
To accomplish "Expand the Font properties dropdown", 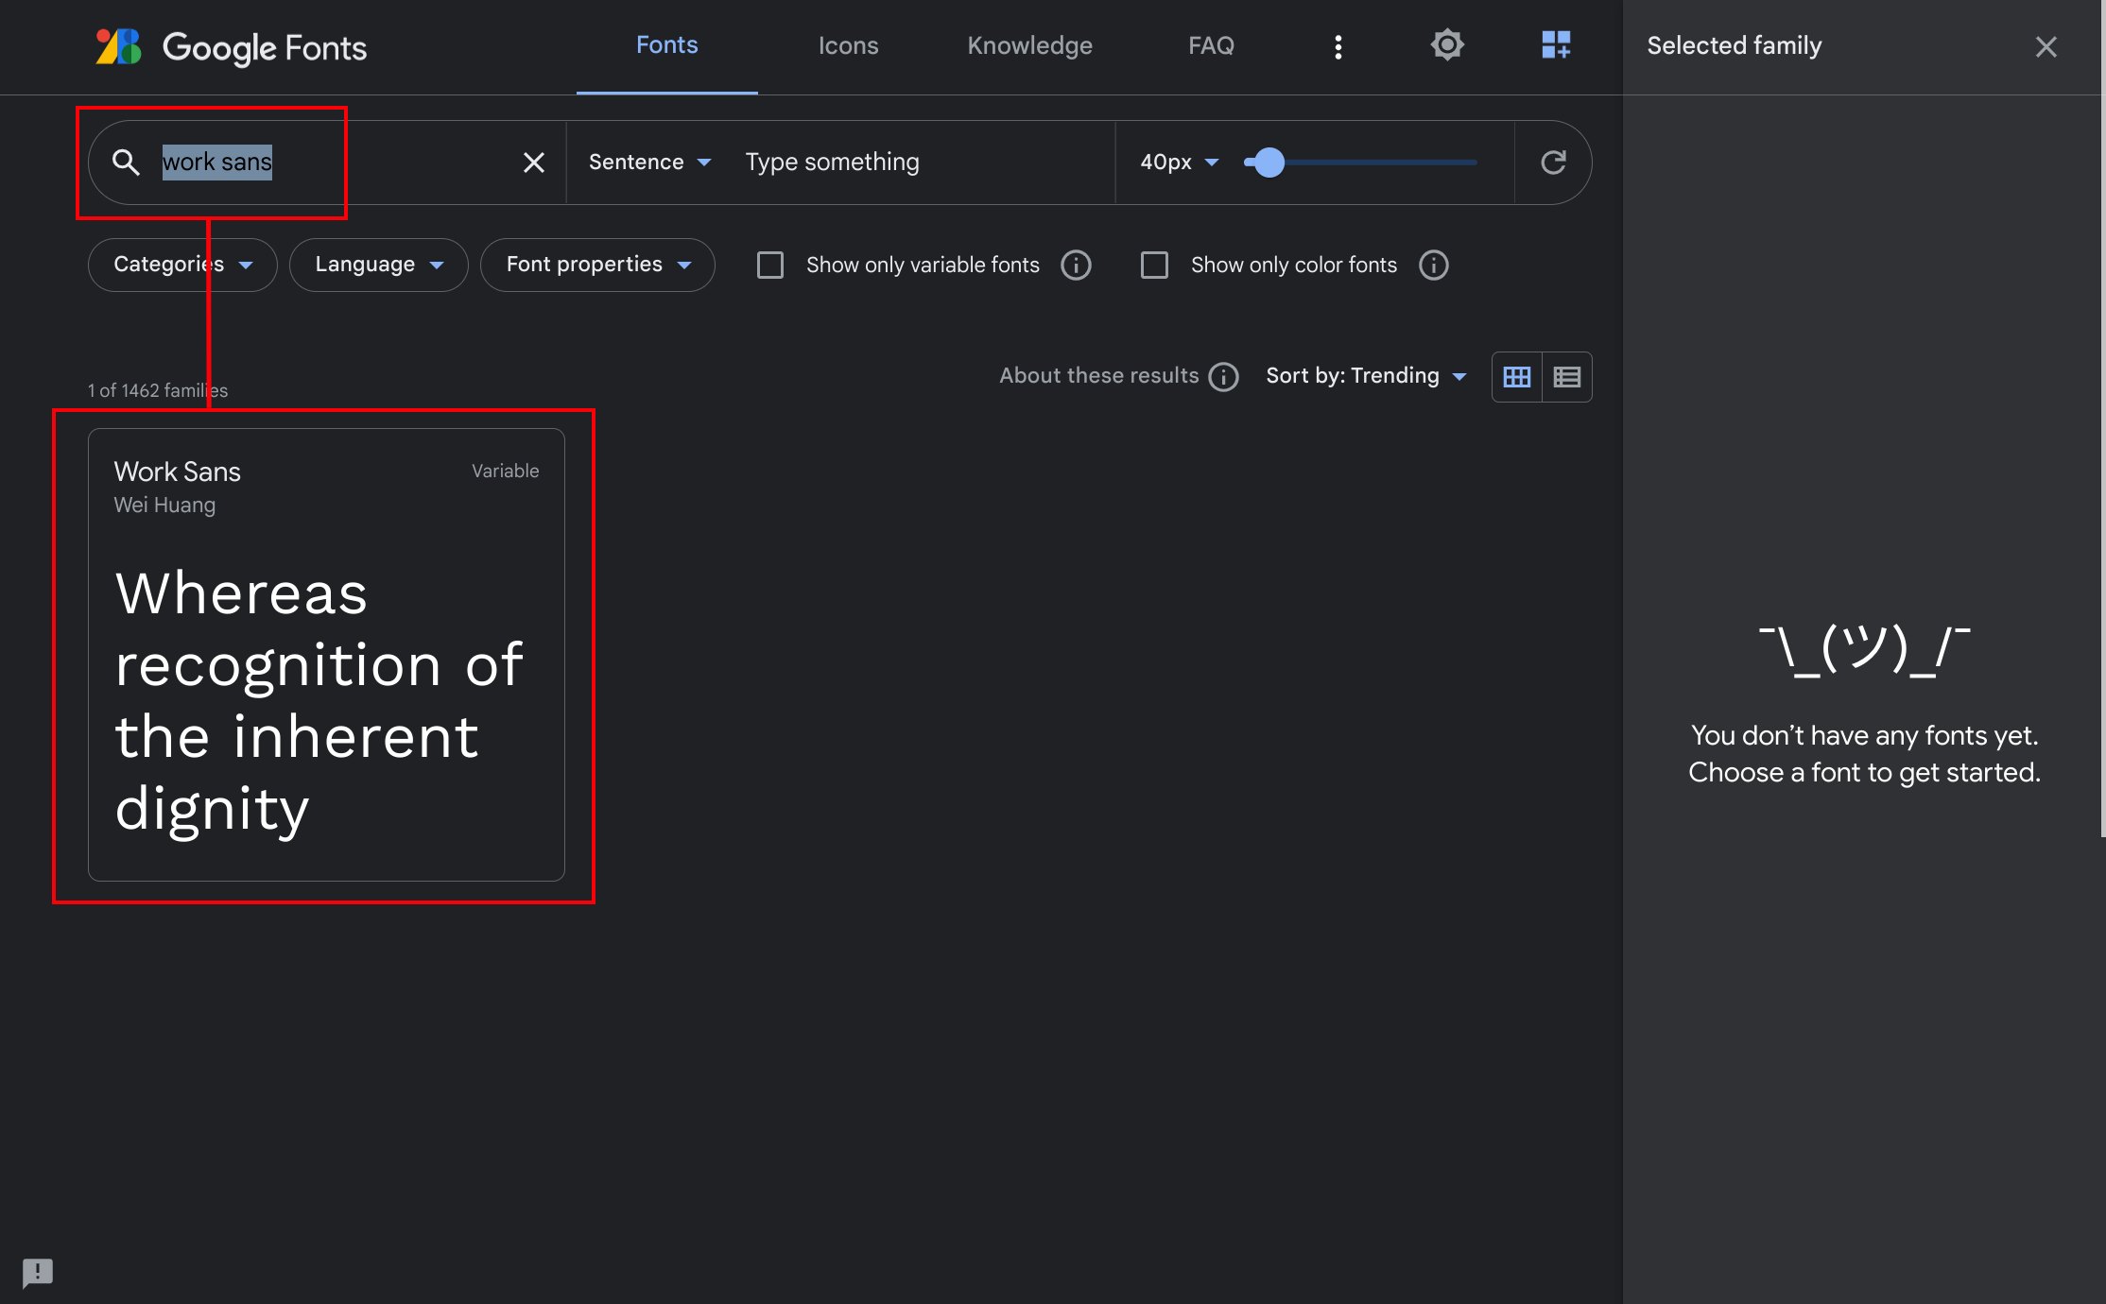I will tap(597, 266).
